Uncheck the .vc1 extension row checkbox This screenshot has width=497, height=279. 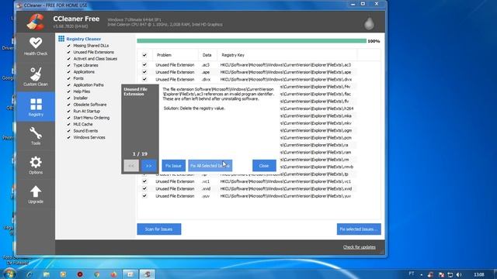(x=144, y=181)
